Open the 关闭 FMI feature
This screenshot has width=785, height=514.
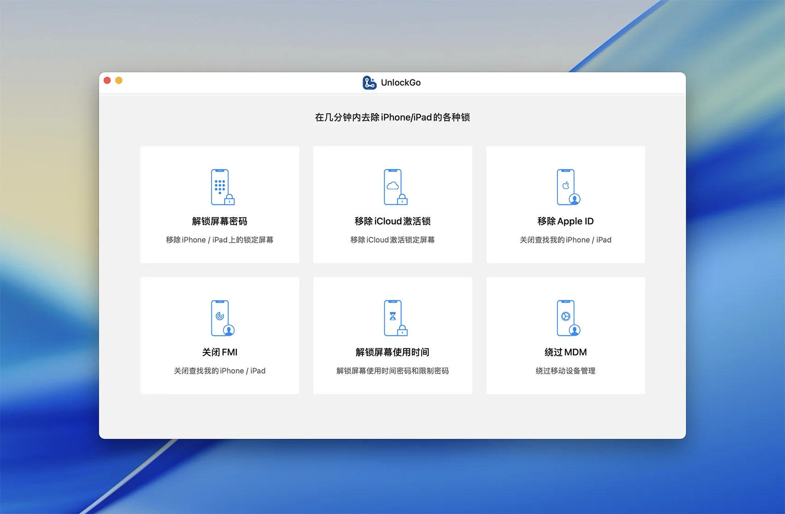coord(219,353)
